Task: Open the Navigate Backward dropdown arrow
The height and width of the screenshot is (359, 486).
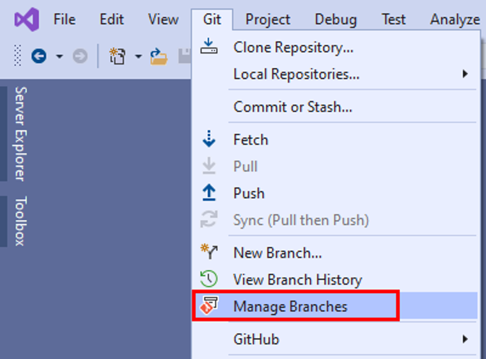Action: click(x=59, y=56)
